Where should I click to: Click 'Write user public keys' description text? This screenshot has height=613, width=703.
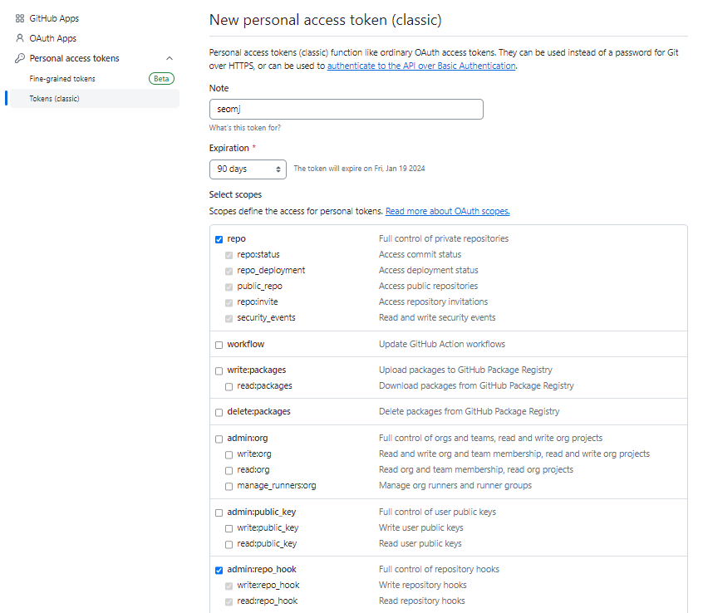(x=421, y=527)
